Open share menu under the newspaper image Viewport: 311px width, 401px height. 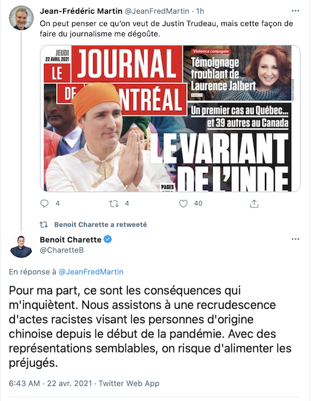[254, 204]
